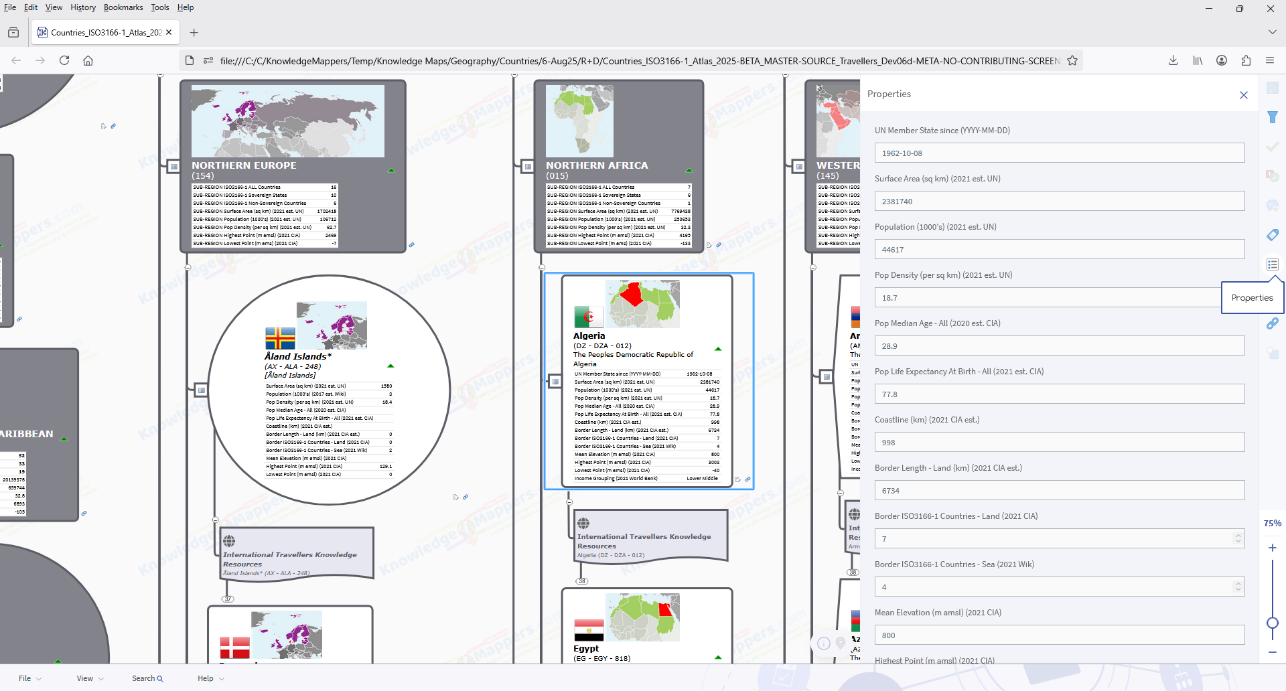Open the History menu
Screen dimensions: 1286x691
83,7
